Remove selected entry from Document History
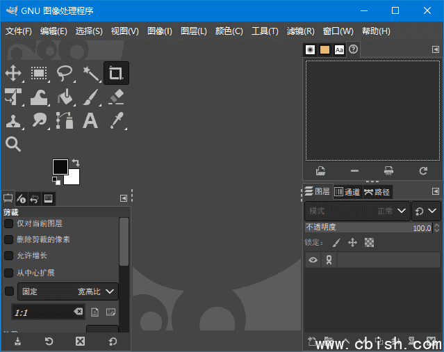 (x=354, y=171)
